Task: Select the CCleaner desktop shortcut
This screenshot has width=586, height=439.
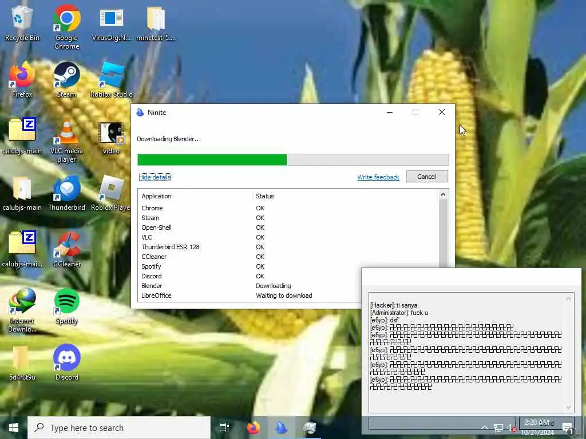Action: [x=66, y=249]
